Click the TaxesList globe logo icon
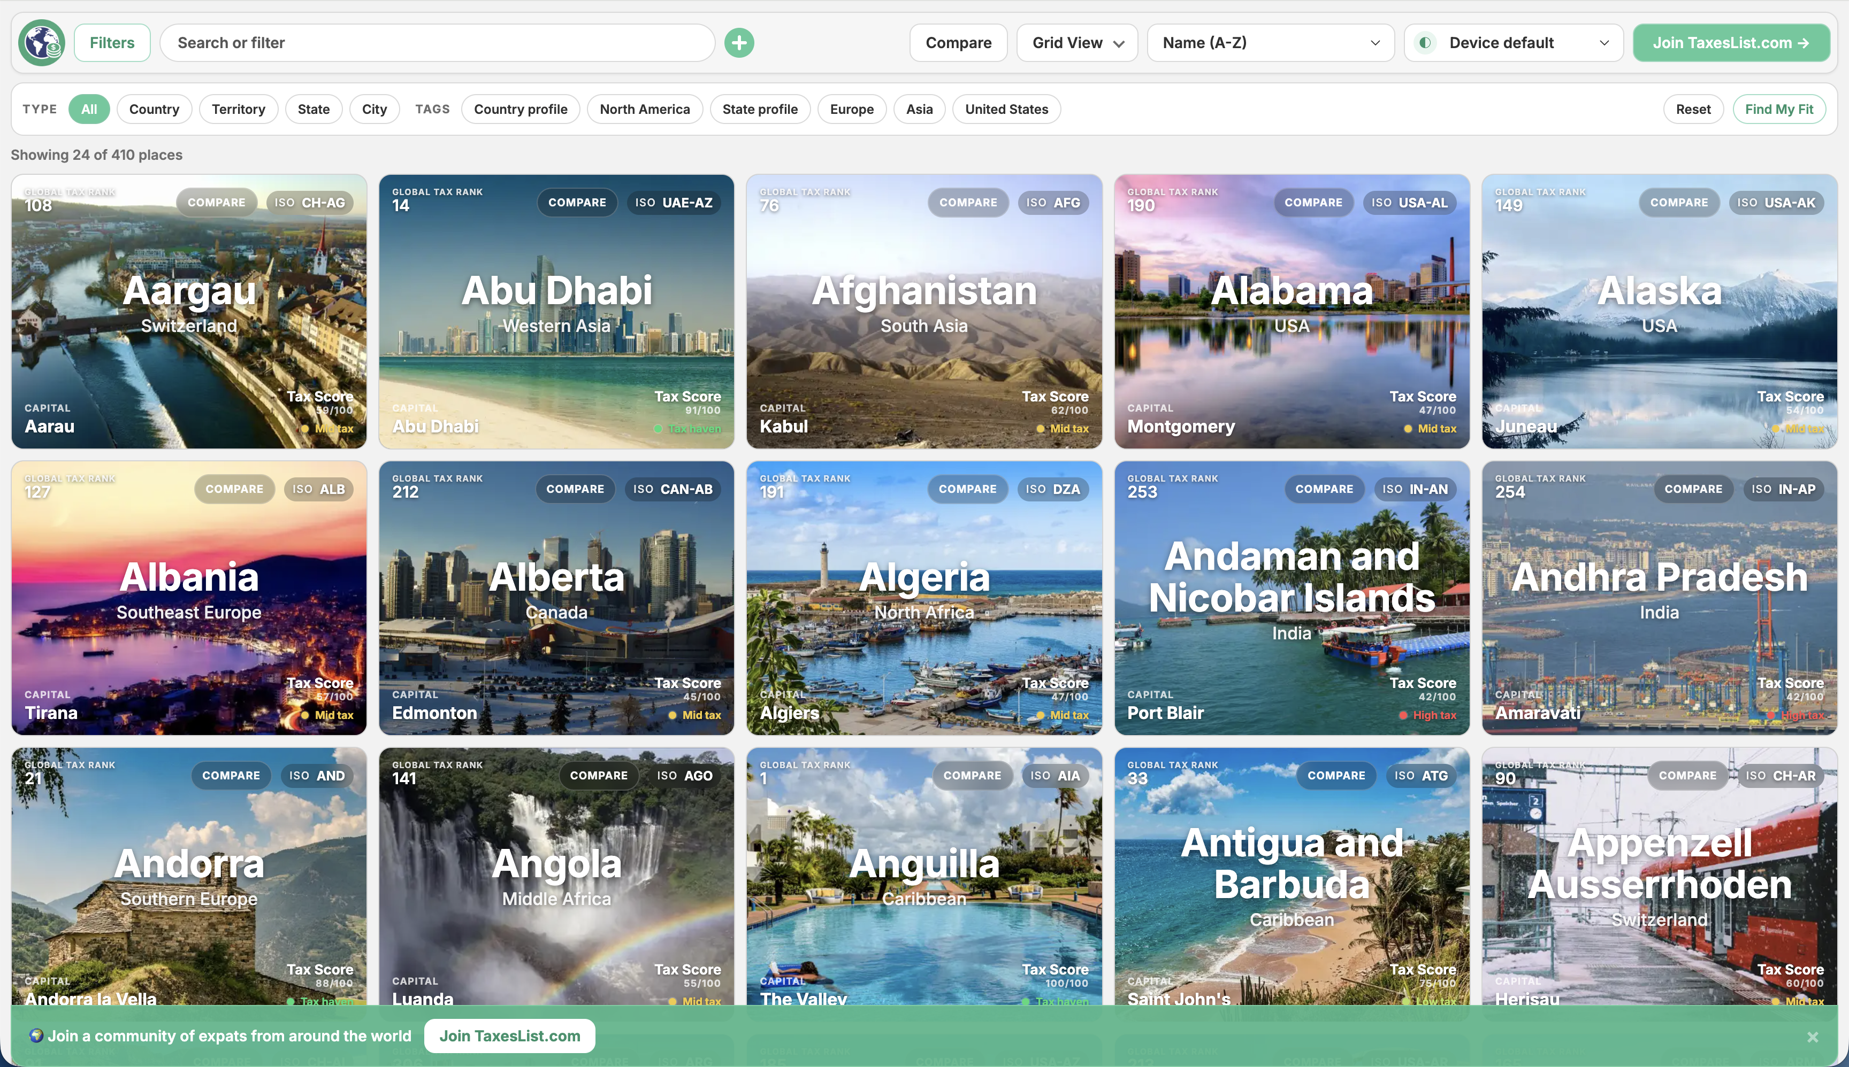Screen dimensions: 1849x1067 coord(42,43)
